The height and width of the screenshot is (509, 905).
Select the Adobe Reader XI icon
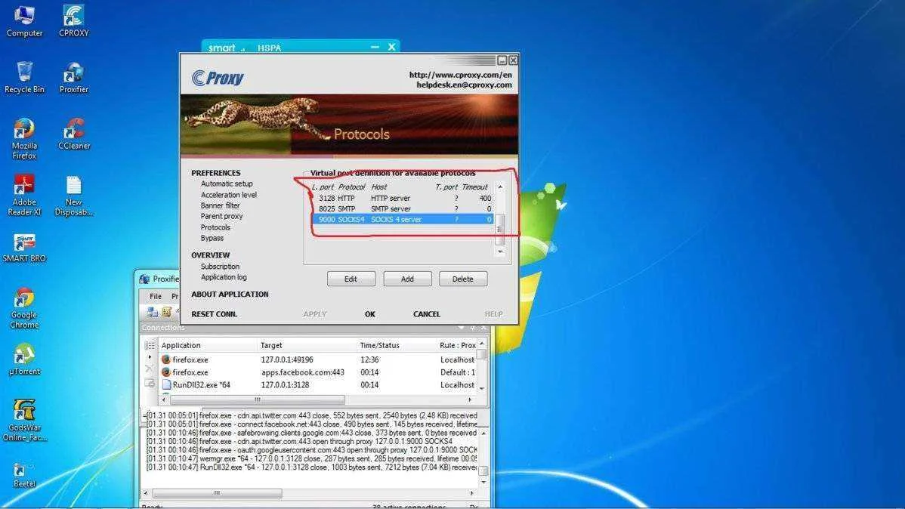point(24,195)
